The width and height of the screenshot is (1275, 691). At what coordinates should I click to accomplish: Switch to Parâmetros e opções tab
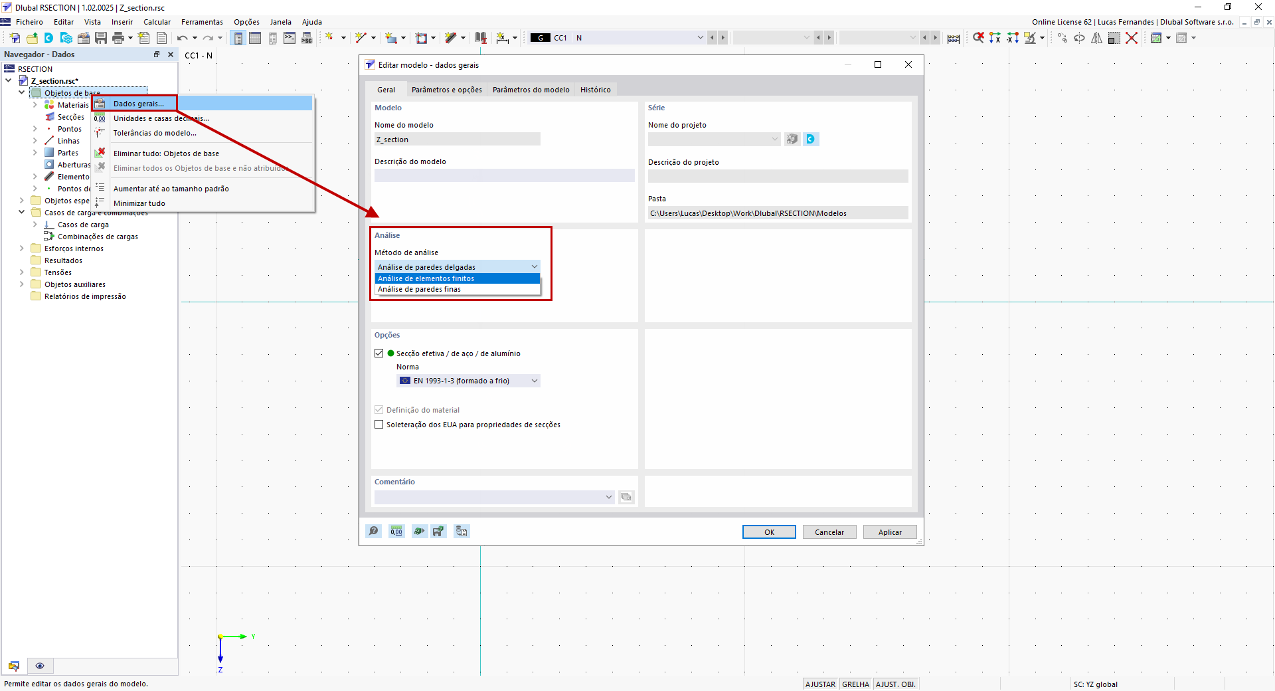pyautogui.click(x=447, y=90)
